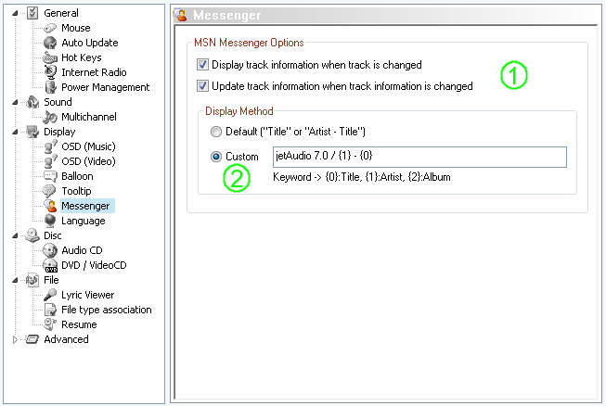The image size is (606, 406).
Task: Open Auto Update settings page
Action: point(90,43)
